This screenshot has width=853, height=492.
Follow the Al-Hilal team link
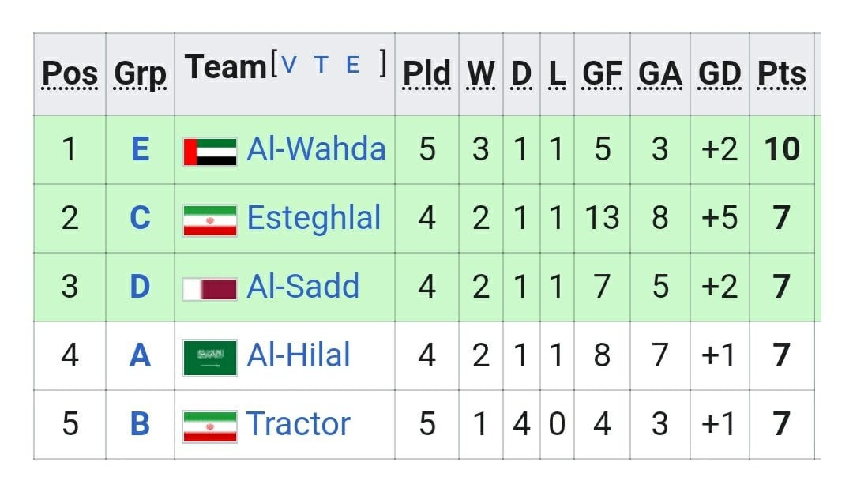pyautogui.click(x=298, y=355)
